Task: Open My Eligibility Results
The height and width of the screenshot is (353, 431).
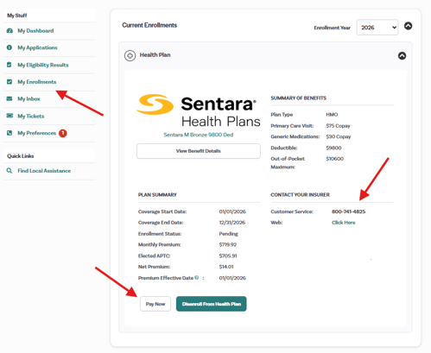Action: [x=43, y=65]
